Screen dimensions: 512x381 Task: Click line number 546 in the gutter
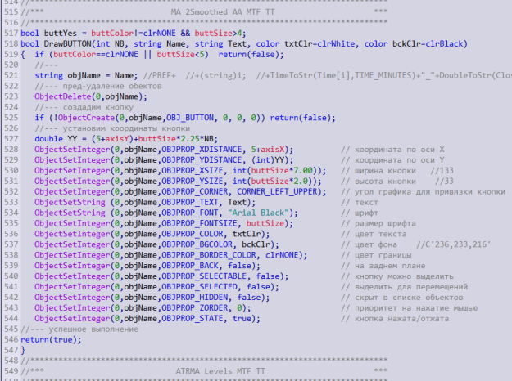point(11,339)
